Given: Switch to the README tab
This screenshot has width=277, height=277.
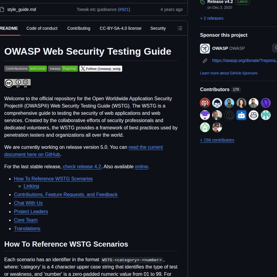Looking at the screenshot, I should point(9,28).
